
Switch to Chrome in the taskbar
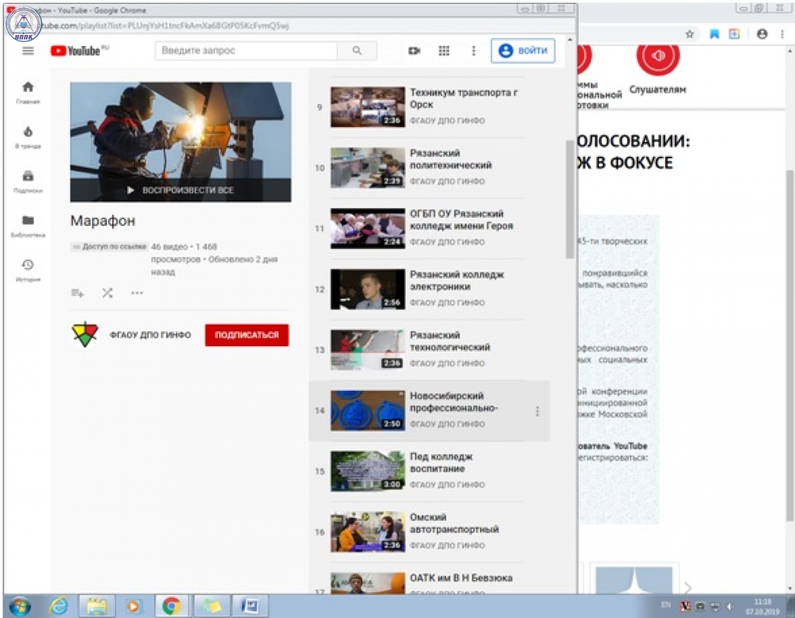coord(172,605)
